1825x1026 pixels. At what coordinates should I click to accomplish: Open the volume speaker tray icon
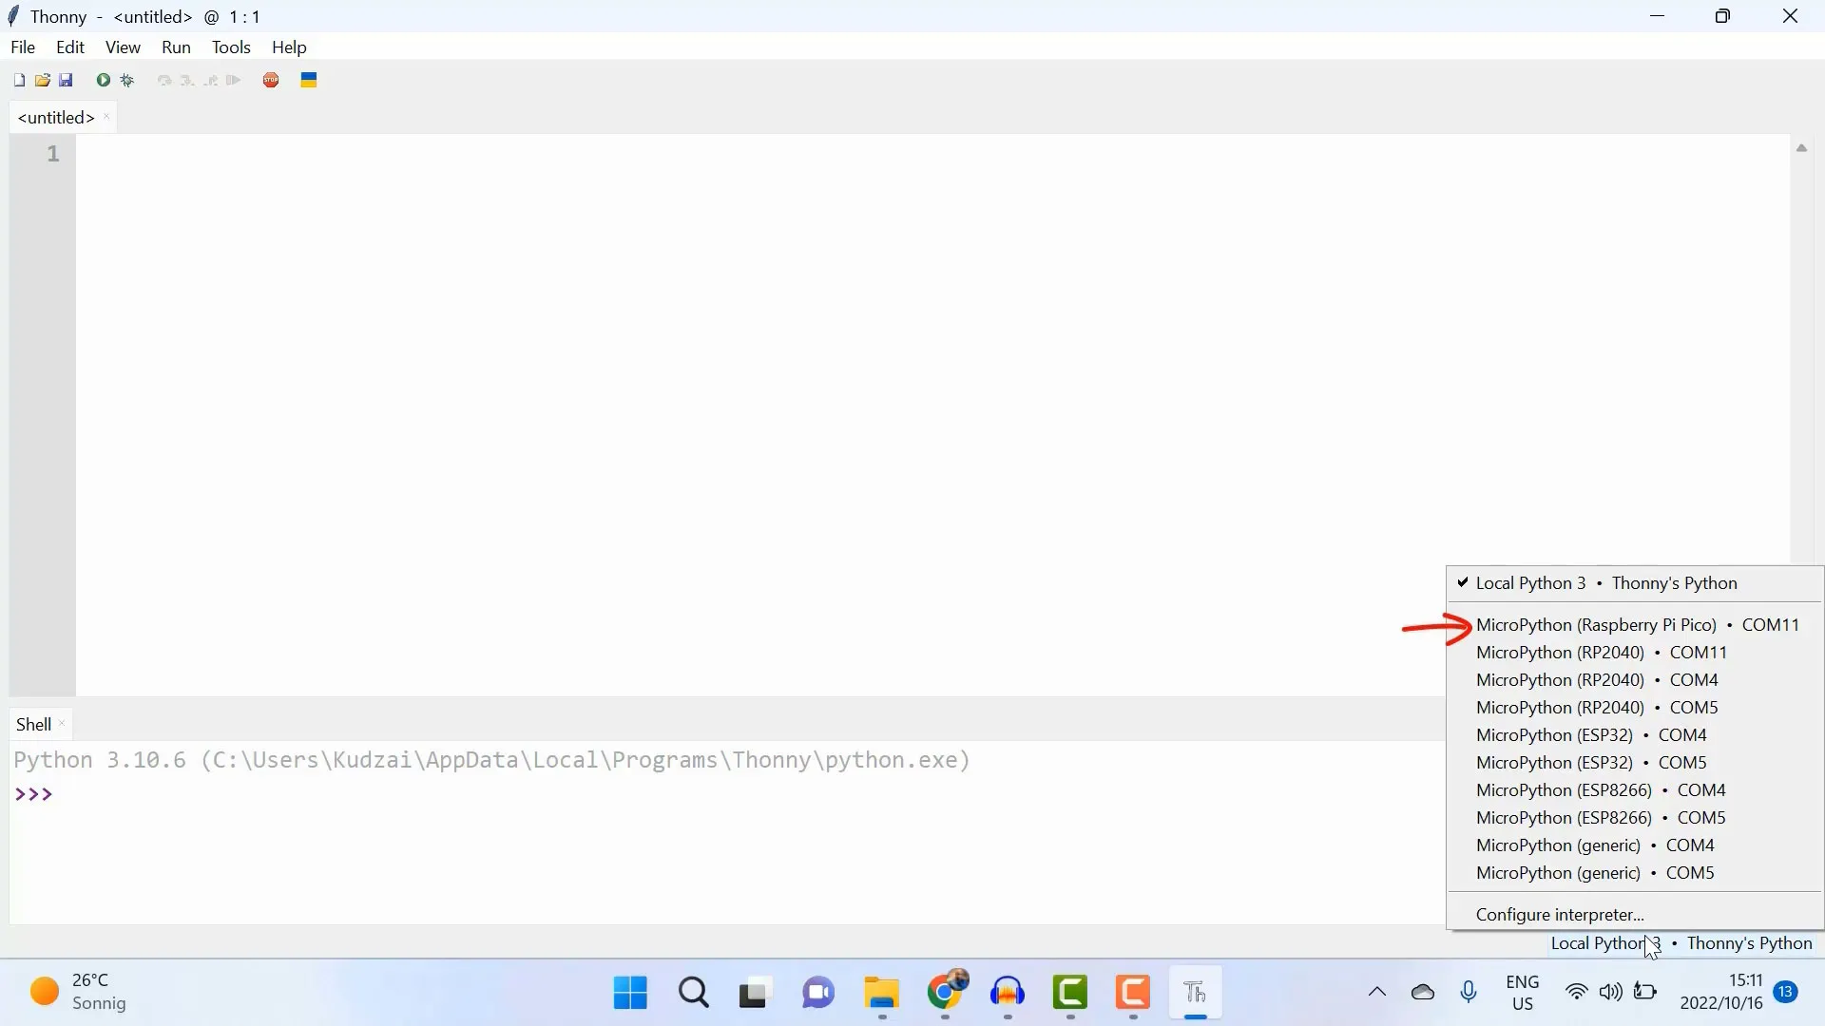point(1610,993)
